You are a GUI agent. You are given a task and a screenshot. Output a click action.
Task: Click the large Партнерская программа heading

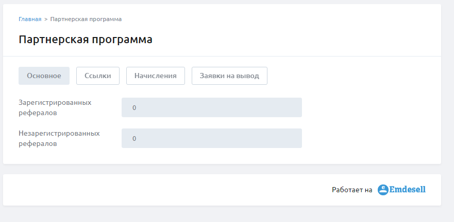point(86,40)
